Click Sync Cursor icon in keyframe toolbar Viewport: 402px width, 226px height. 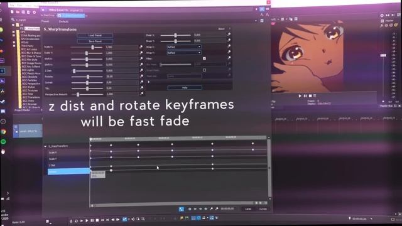point(182,209)
